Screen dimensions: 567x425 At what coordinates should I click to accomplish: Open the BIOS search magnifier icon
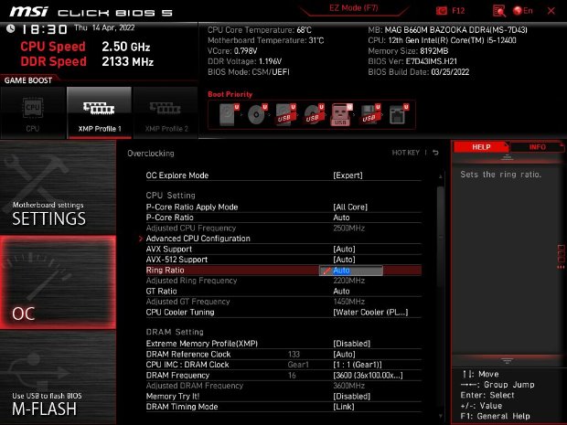click(499, 11)
